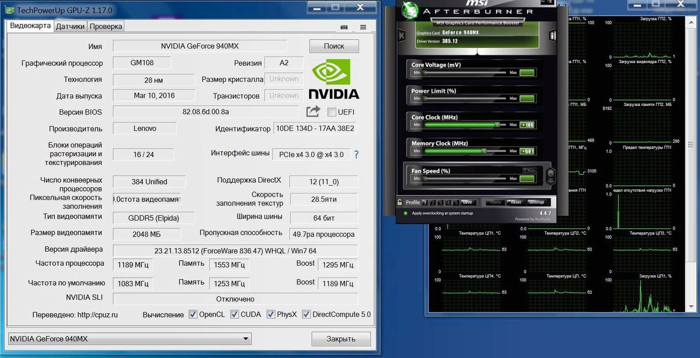Screen dimensions: 700x358
Task: Toggle the PhysX checkbox
Action: [271, 314]
